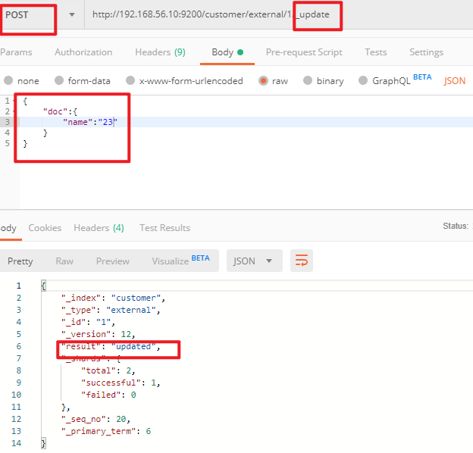The width and height of the screenshot is (473, 453).
Task: Open the Settings tab
Action: point(426,52)
